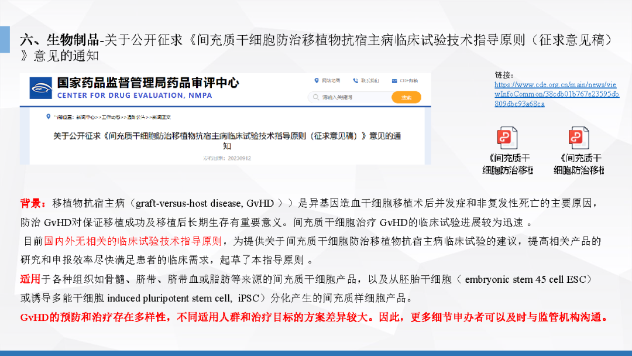The width and height of the screenshot is (632, 356).
Task: Click the orange 搜索 button
Action: coord(406,97)
